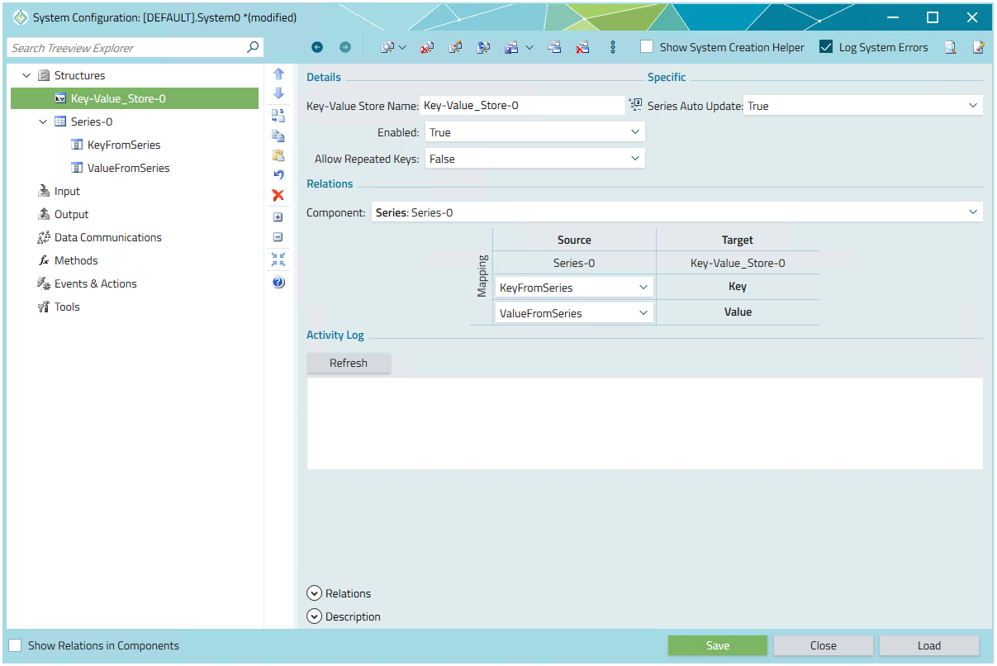Enable Show System Creation Helper checkbox
Screen dimensions: 997x666
click(x=647, y=47)
